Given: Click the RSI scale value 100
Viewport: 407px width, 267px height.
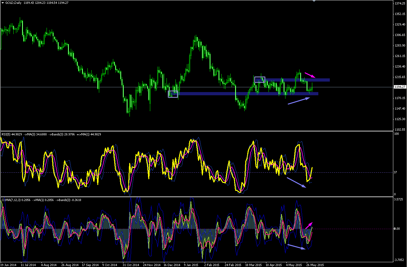Looking at the screenshot, I should (397, 134).
